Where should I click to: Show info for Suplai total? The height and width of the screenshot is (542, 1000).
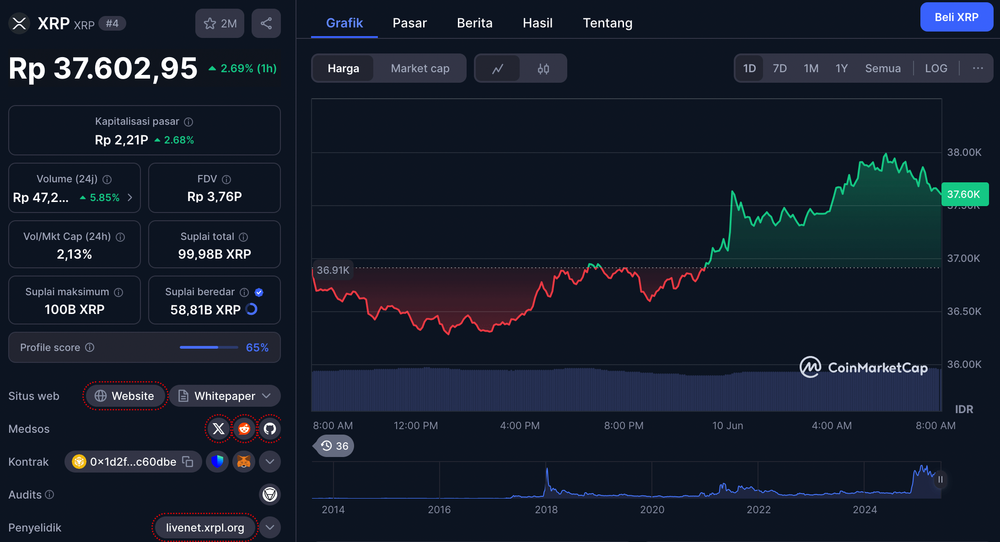[243, 237]
